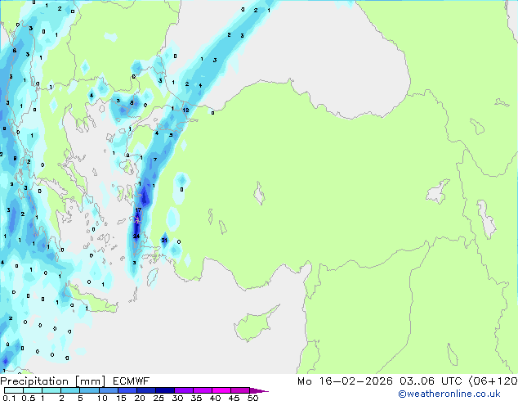Image resolution: width=518 pixels, height=401 pixels.
Task: Pick the 2–5 mm legend color
Action: tap(70, 390)
